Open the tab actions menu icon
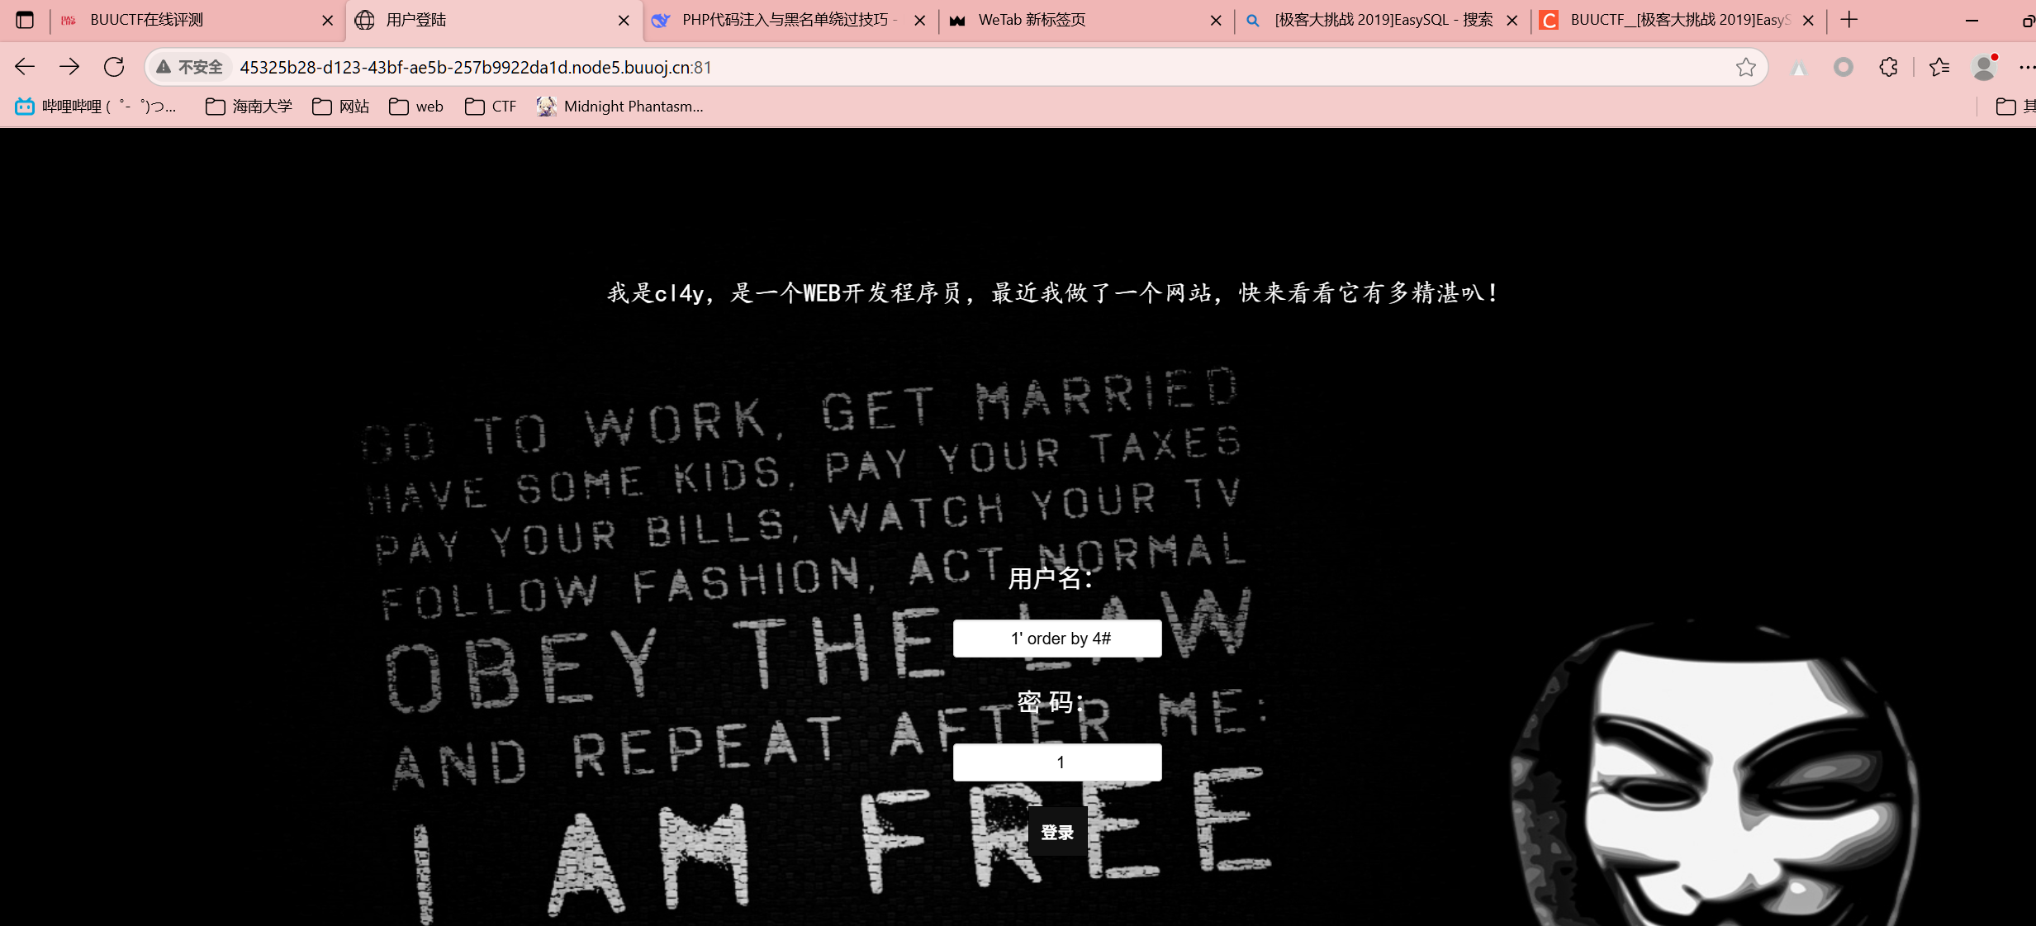 click(x=25, y=20)
